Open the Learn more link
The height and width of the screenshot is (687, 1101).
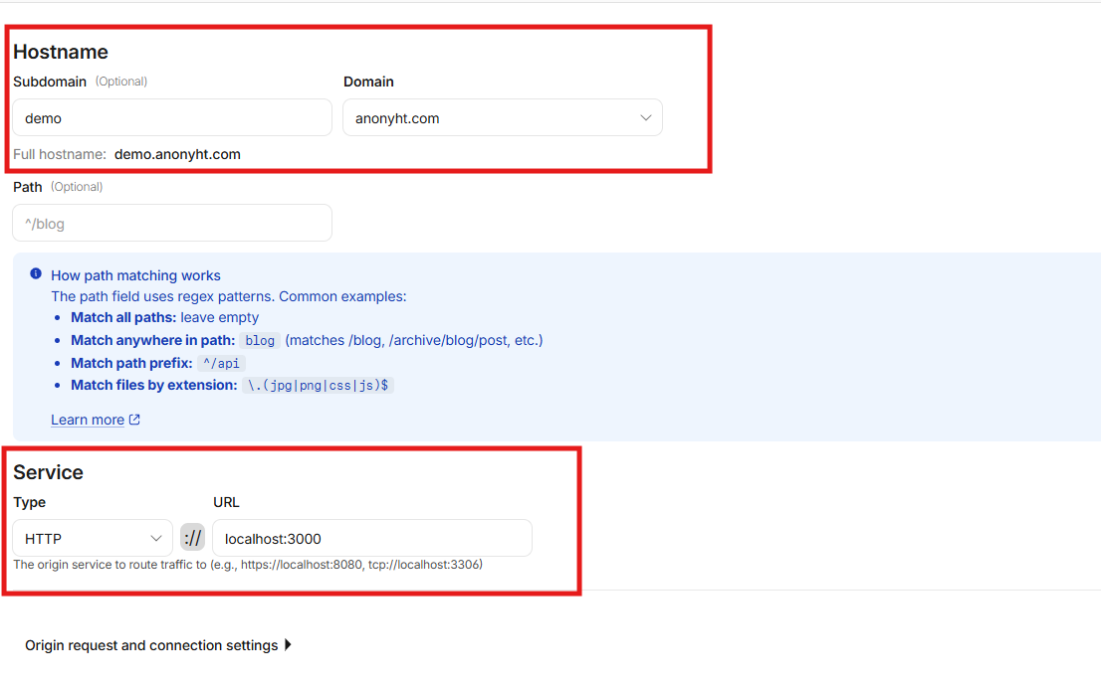(x=88, y=420)
